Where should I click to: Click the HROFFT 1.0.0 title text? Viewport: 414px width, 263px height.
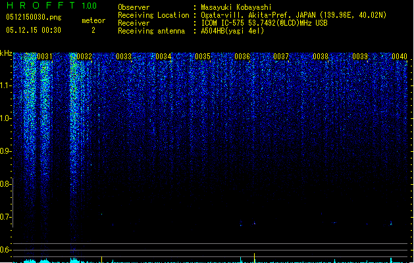[51, 5]
